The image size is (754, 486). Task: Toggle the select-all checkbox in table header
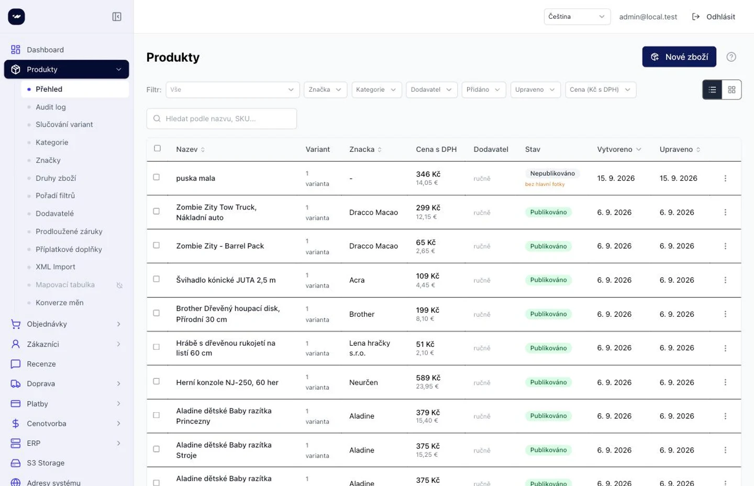click(x=157, y=148)
